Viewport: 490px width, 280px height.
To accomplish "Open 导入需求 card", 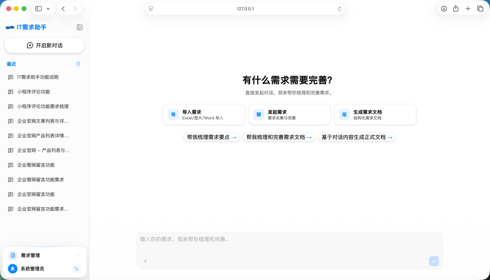I will pos(204,115).
